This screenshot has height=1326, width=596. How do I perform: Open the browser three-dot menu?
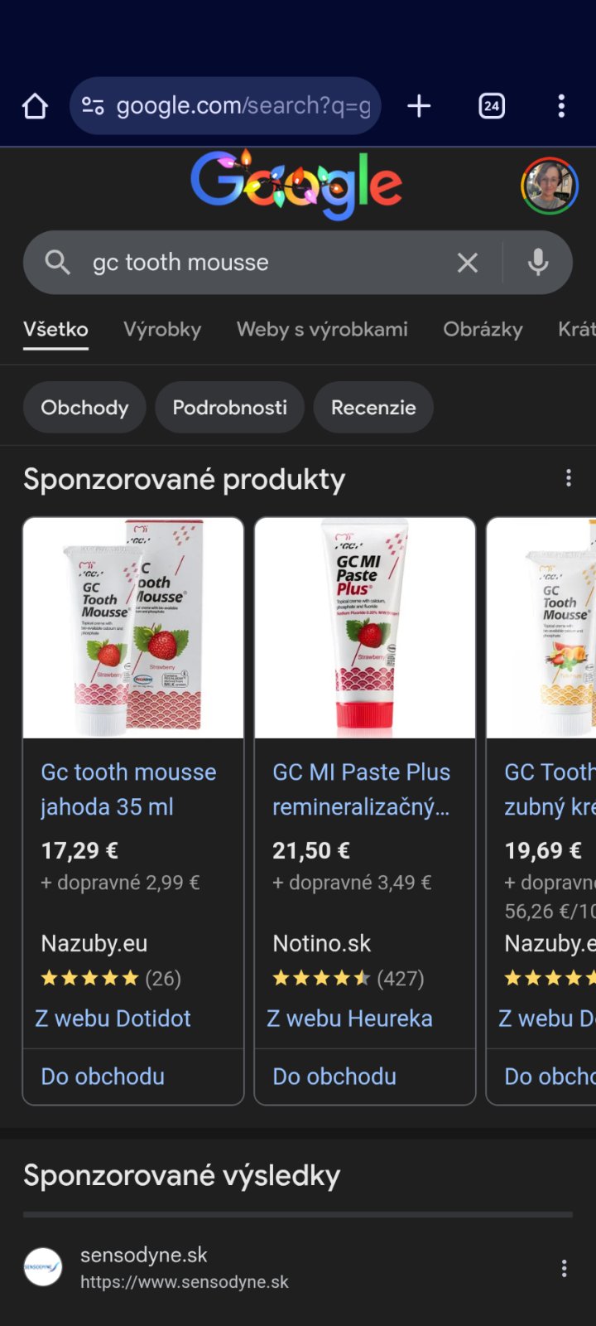tap(561, 106)
